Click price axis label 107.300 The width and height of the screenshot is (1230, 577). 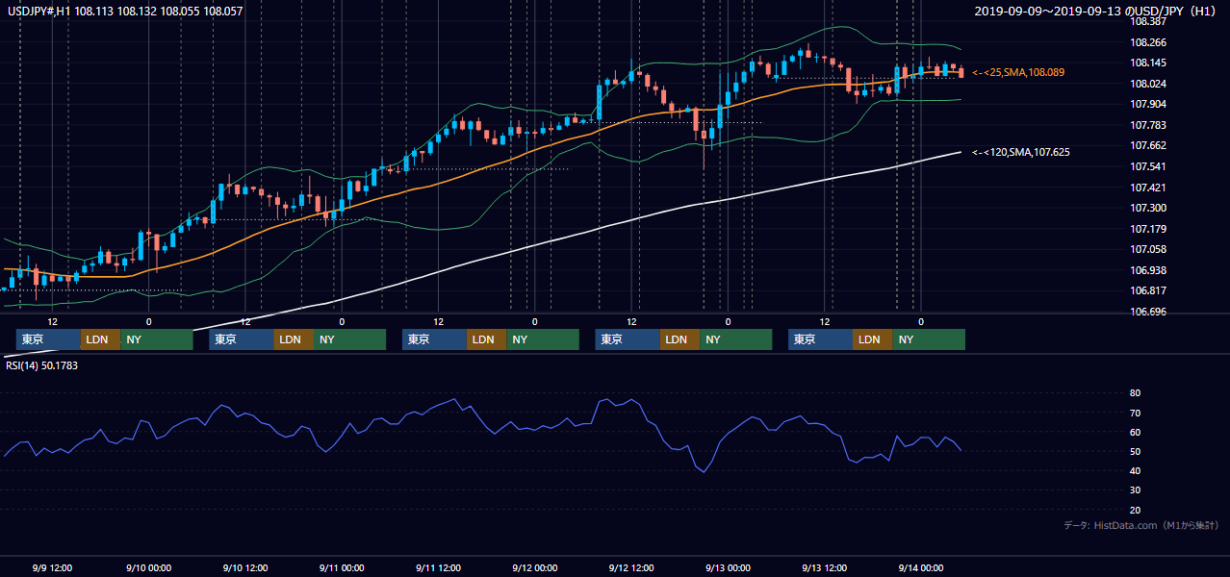point(1148,208)
